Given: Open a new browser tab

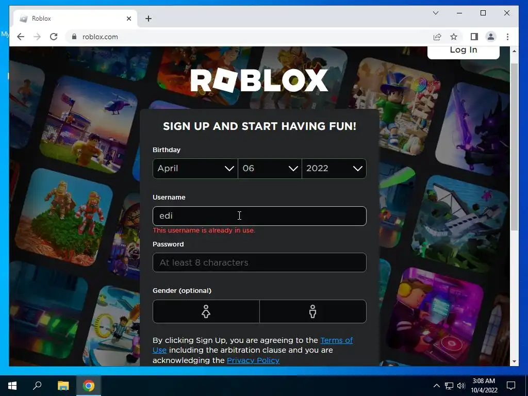Looking at the screenshot, I should [x=148, y=19].
